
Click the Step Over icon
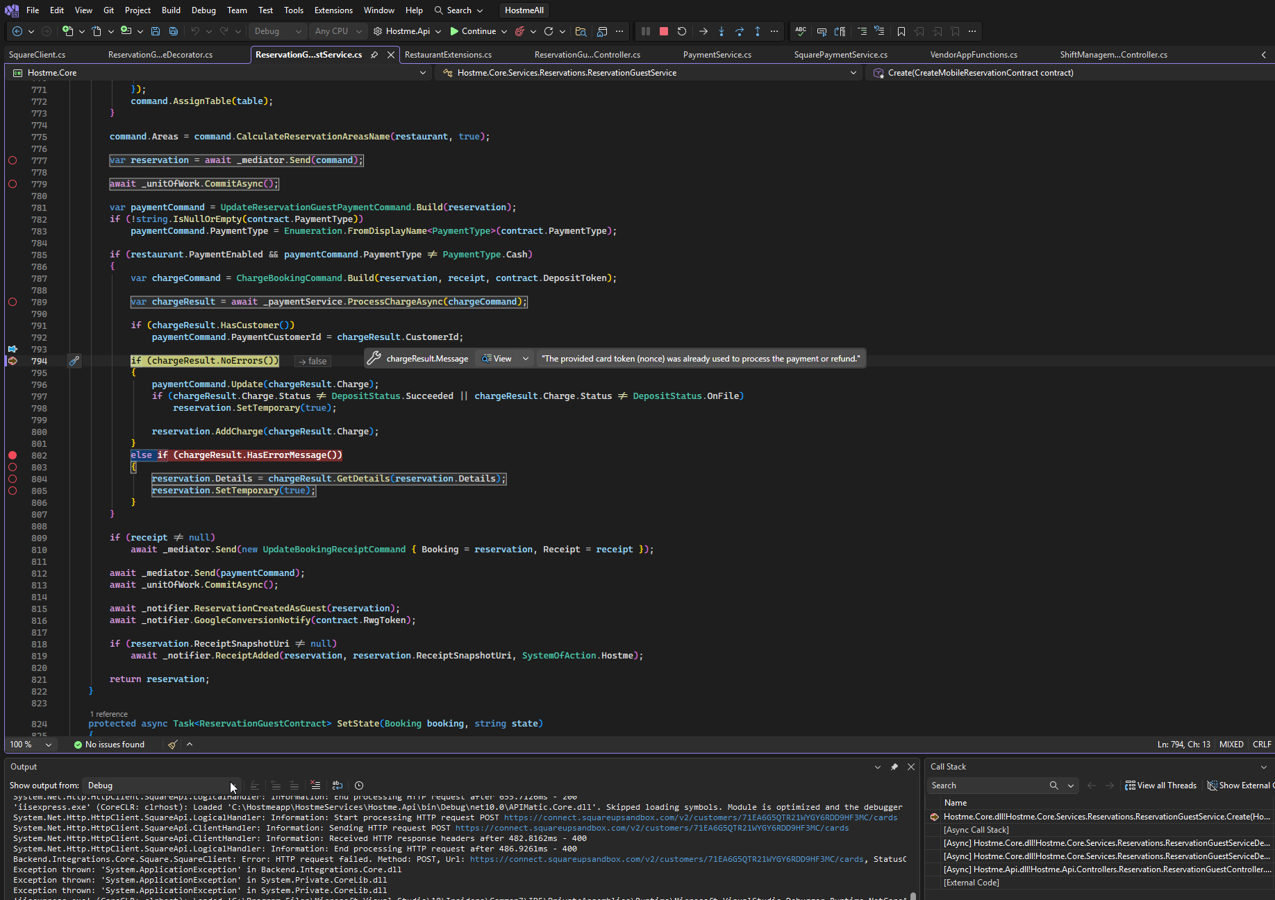pos(740,31)
